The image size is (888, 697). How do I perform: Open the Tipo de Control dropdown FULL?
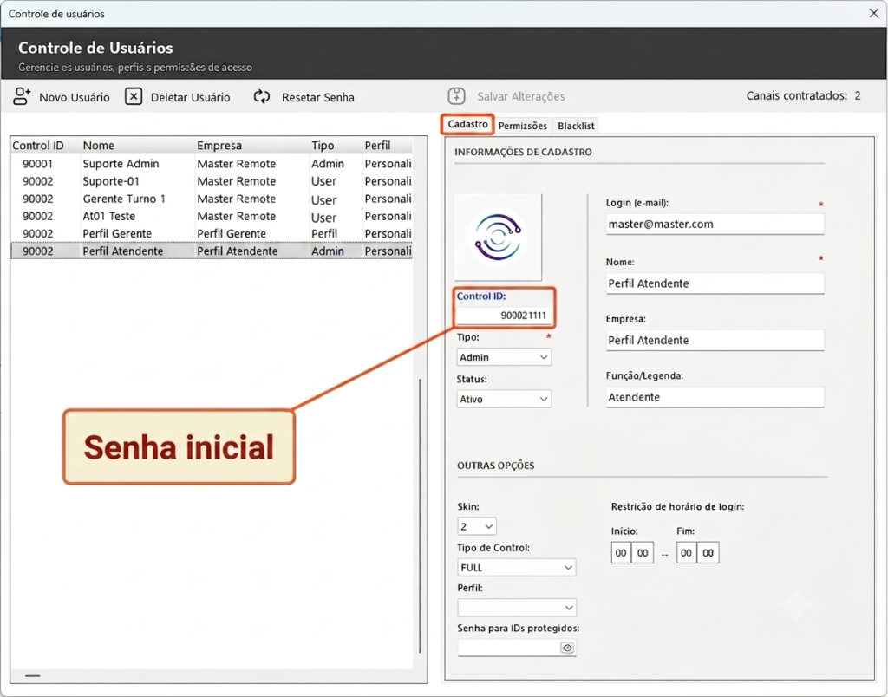(x=516, y=567)
